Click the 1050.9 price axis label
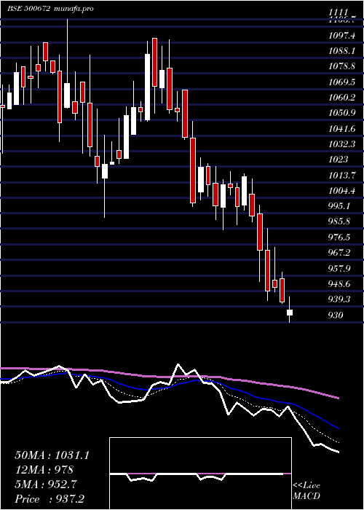Screen dimensions: 364x510 341,113
